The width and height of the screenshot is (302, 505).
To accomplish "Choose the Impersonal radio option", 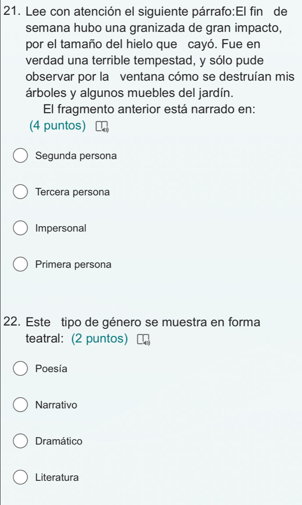I will (20, 228).
